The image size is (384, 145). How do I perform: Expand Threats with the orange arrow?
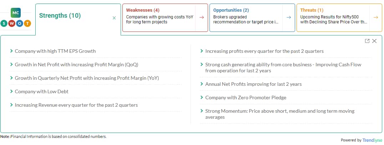click(x=376, y=17)
